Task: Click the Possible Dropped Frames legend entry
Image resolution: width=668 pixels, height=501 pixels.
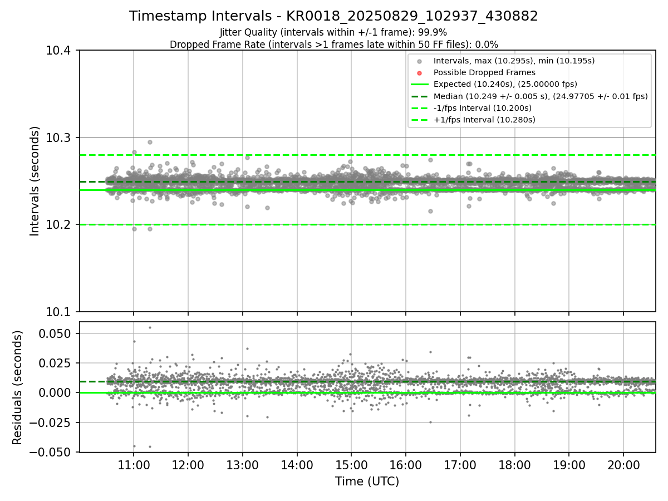Action: pyautogui.click(x=484, y=72)
